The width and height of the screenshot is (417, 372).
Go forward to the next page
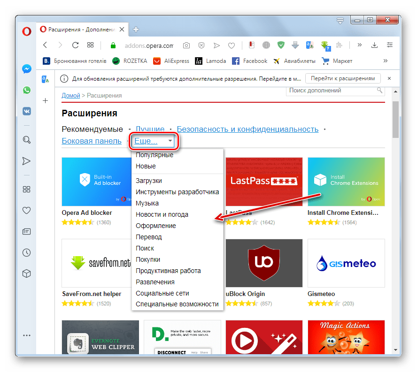60,45
